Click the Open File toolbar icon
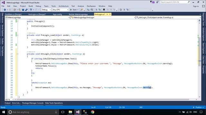The height and width of the screenshot is (115, 206). pos(20,10)
